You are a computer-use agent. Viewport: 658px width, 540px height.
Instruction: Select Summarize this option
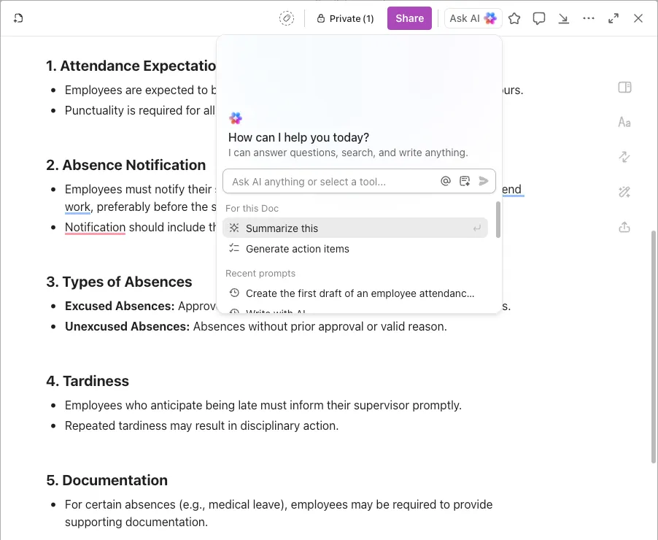coord(355,228)
